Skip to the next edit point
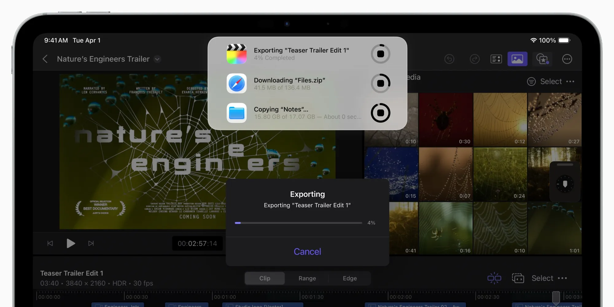 point(91,243)
